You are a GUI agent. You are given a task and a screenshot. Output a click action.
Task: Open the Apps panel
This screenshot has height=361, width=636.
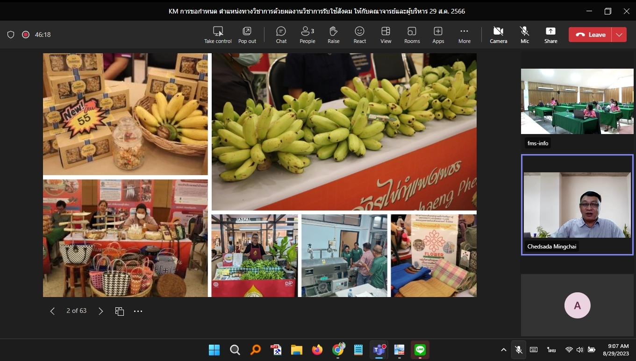438,35
